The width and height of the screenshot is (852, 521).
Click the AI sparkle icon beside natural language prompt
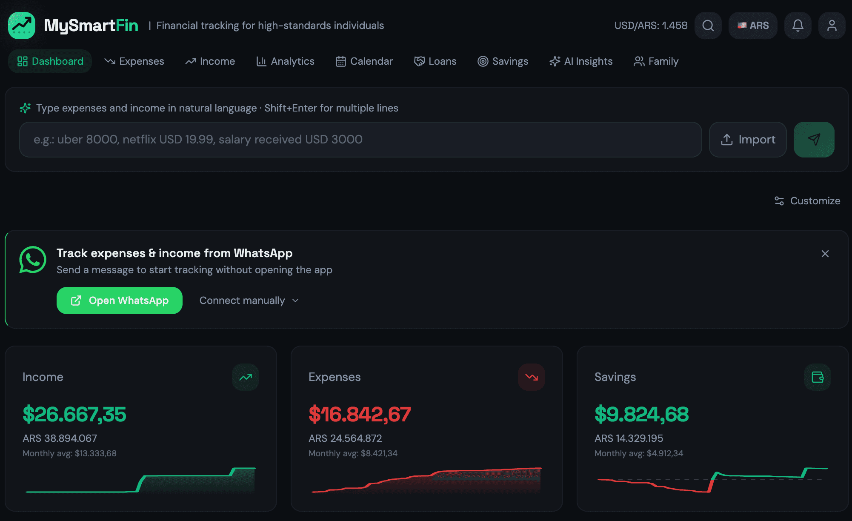25,108
